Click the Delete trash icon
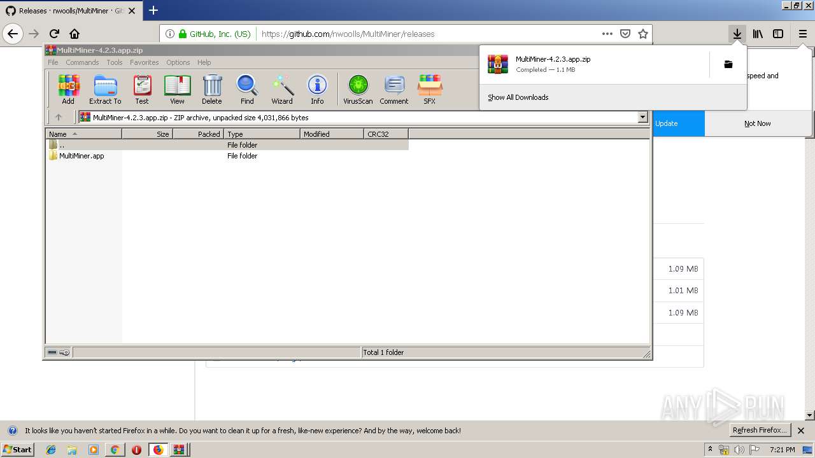815x458 pixels. (212, 89)
